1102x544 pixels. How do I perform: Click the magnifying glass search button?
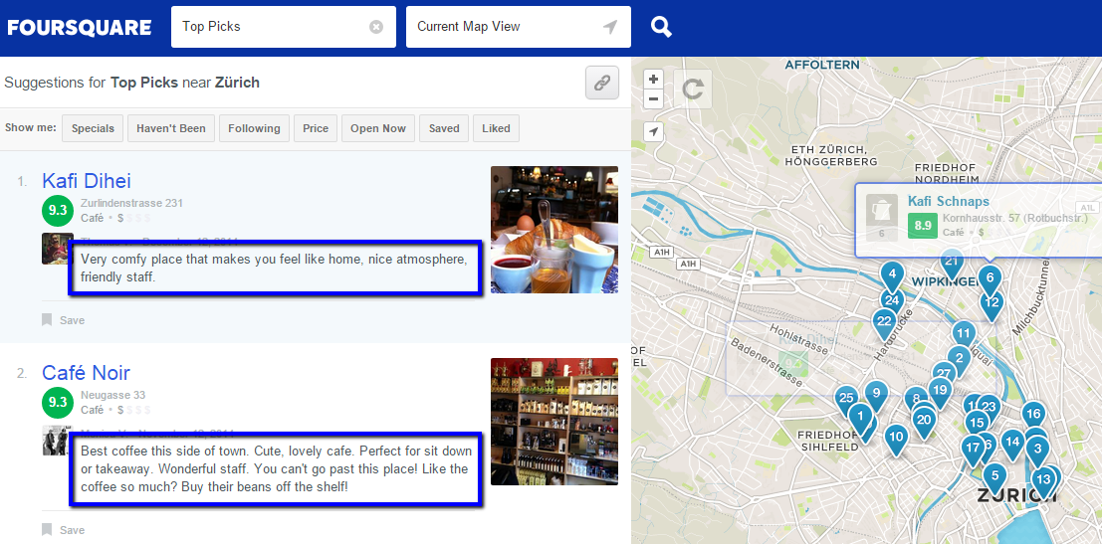(661, 27)
